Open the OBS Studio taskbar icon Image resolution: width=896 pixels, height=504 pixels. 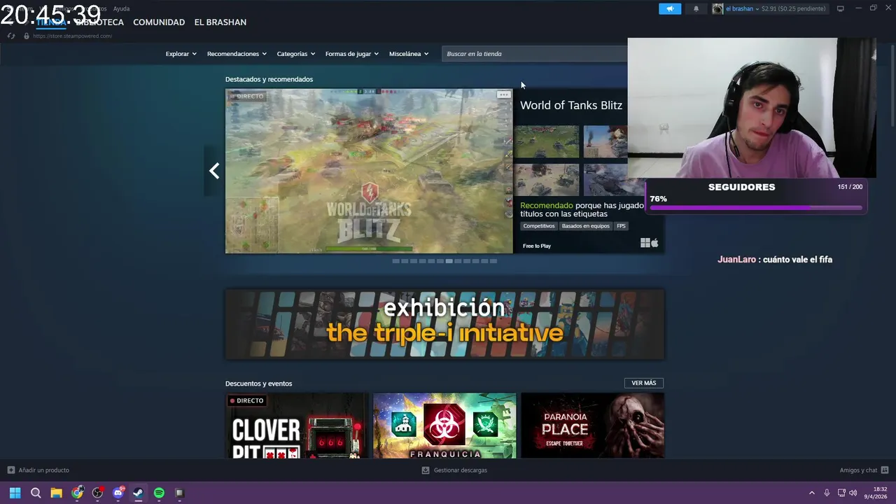pos(97,493)
